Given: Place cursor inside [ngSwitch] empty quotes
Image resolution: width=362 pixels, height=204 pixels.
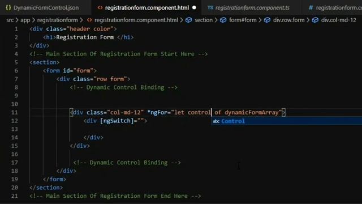Looking at the screenshot, I should [x=141, y=121].
